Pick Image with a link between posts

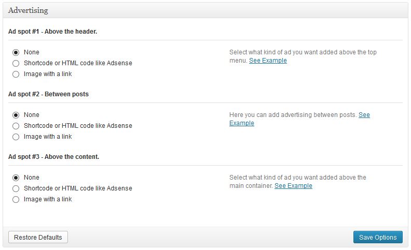pyautogui.click(x=16, y=137)
